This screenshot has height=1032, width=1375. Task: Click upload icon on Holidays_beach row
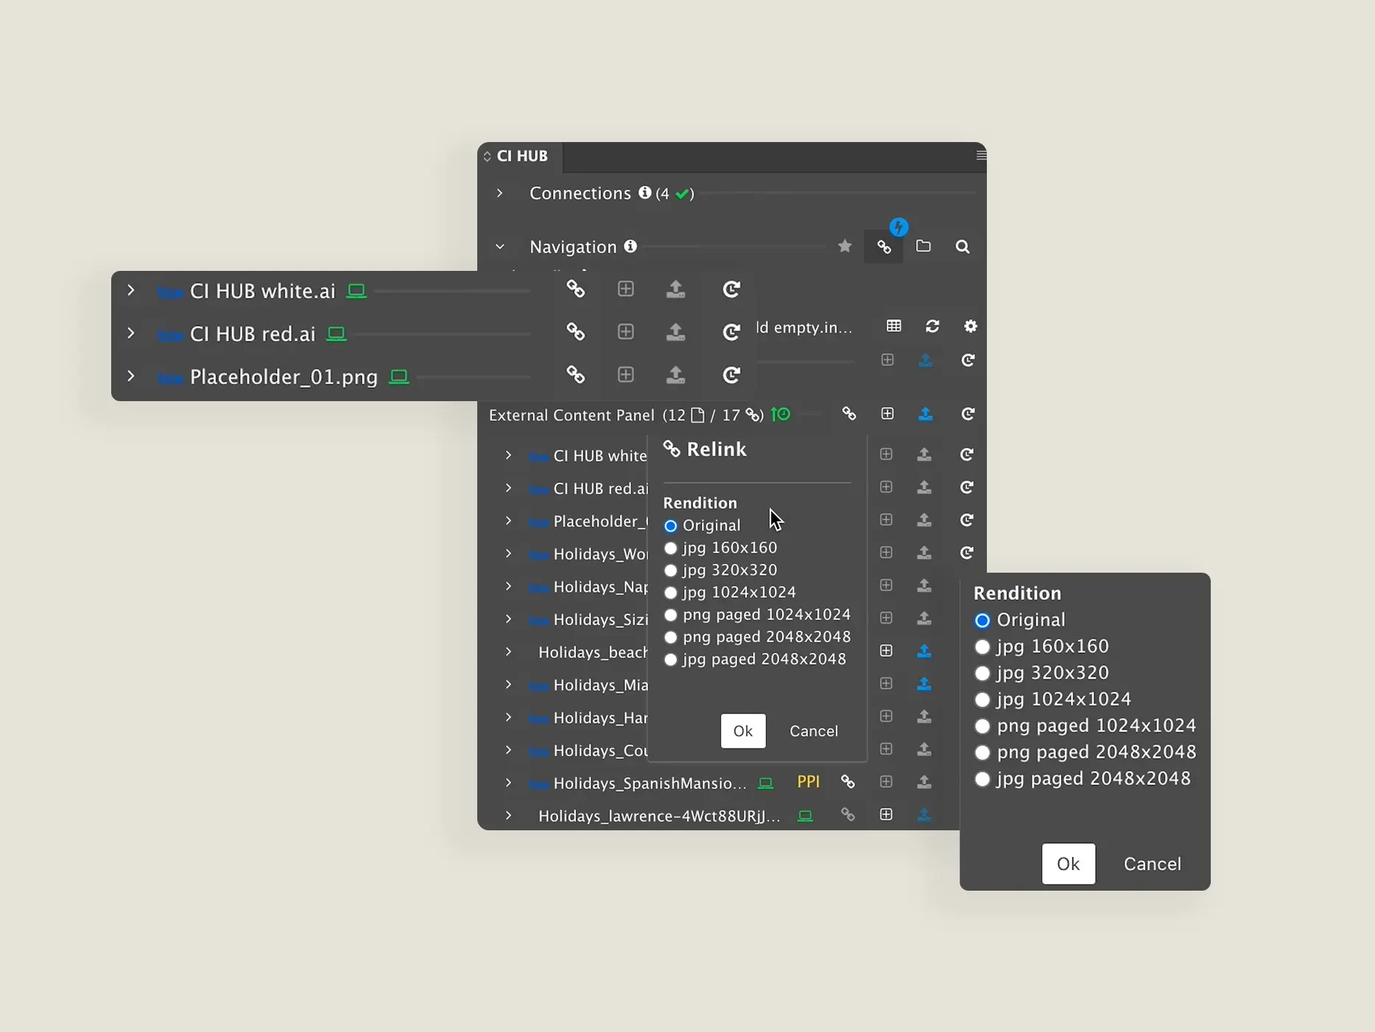[x=924, y=651]
